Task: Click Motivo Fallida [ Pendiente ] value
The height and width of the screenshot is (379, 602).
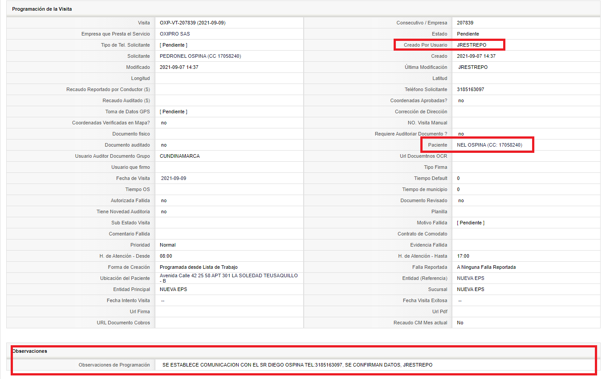Action: 471,223
